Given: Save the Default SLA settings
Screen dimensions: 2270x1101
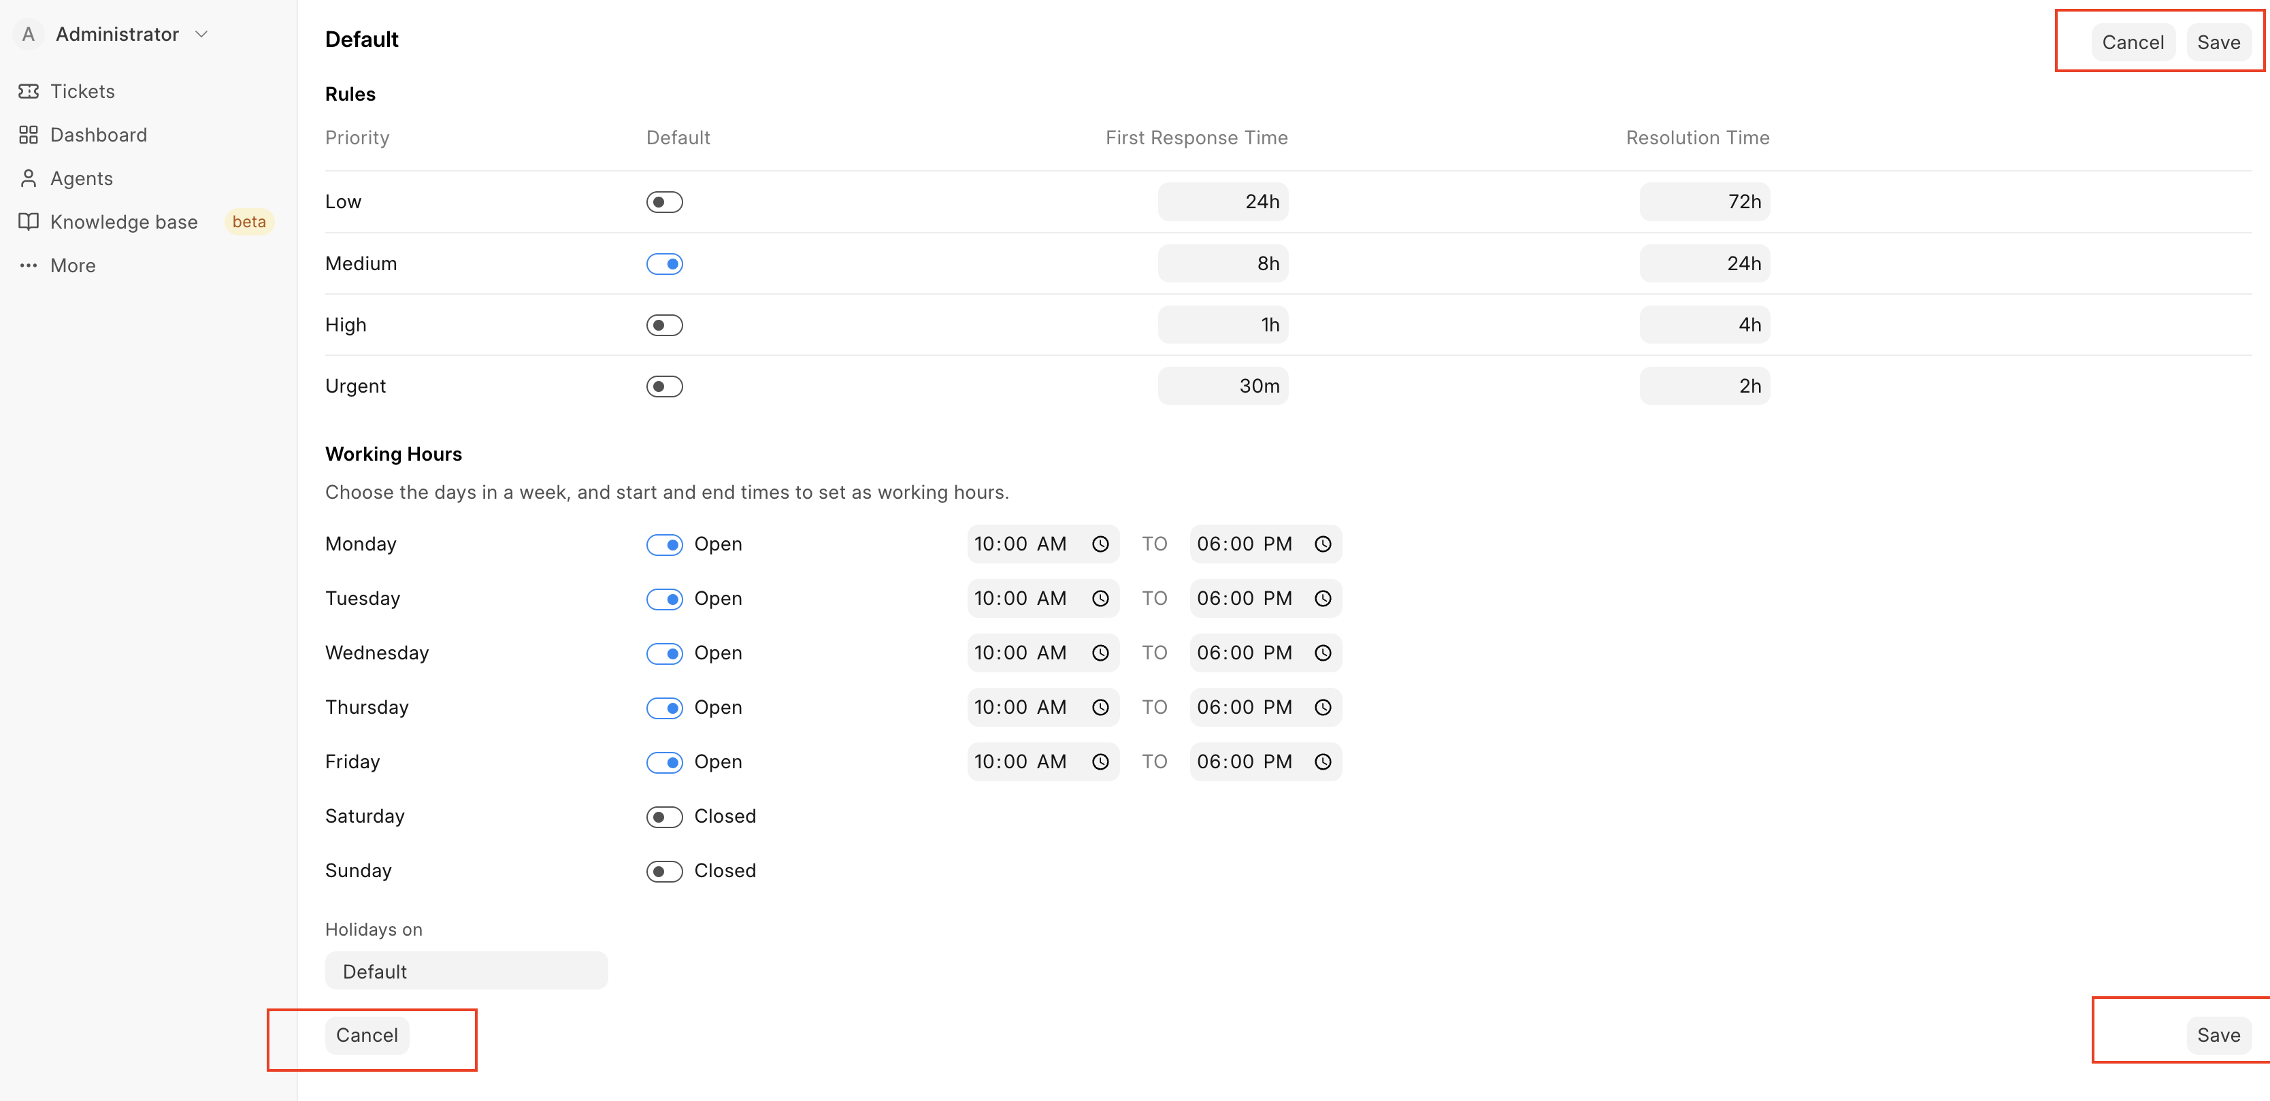Looking at the screenshot, I should [2219, 42].
